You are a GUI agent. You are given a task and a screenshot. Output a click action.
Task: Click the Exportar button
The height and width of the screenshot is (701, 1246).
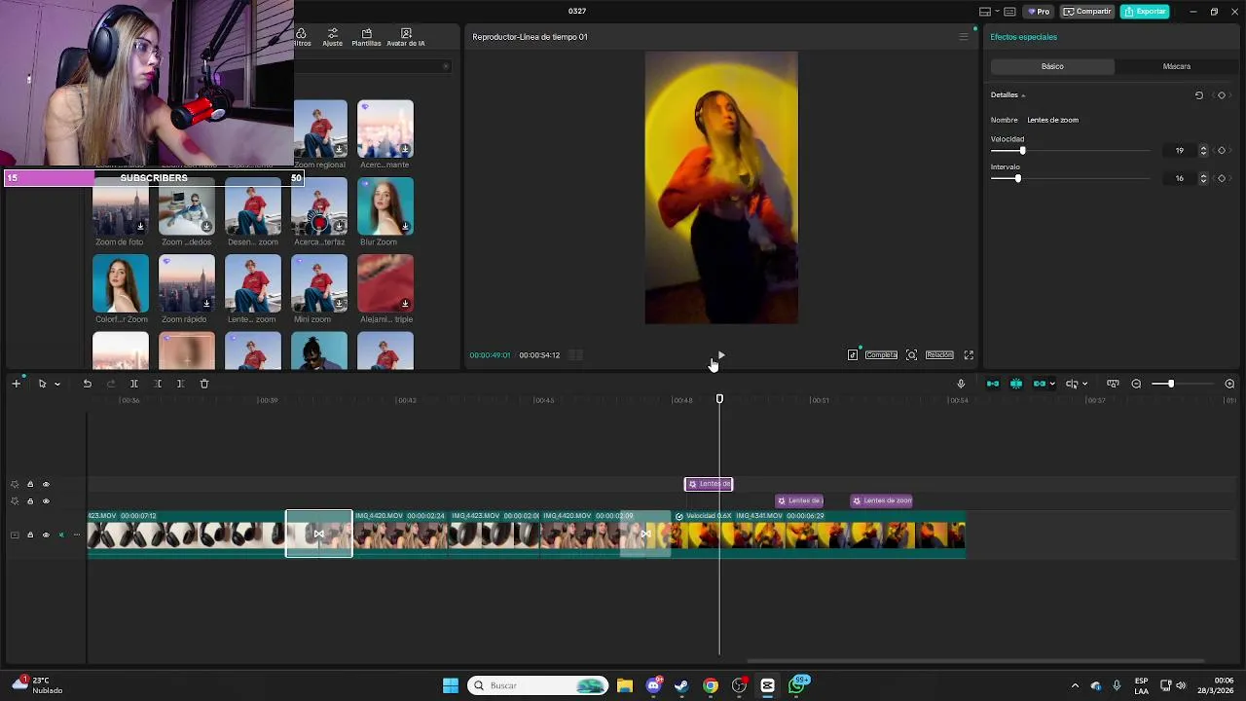1145,12
